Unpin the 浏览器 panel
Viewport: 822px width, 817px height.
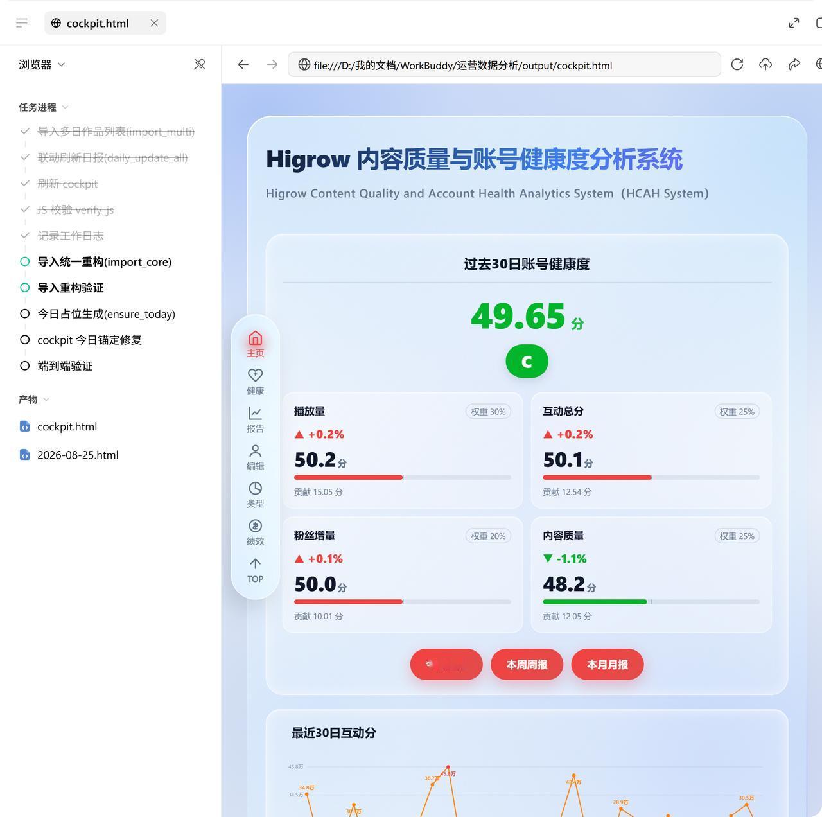point(200,64)
